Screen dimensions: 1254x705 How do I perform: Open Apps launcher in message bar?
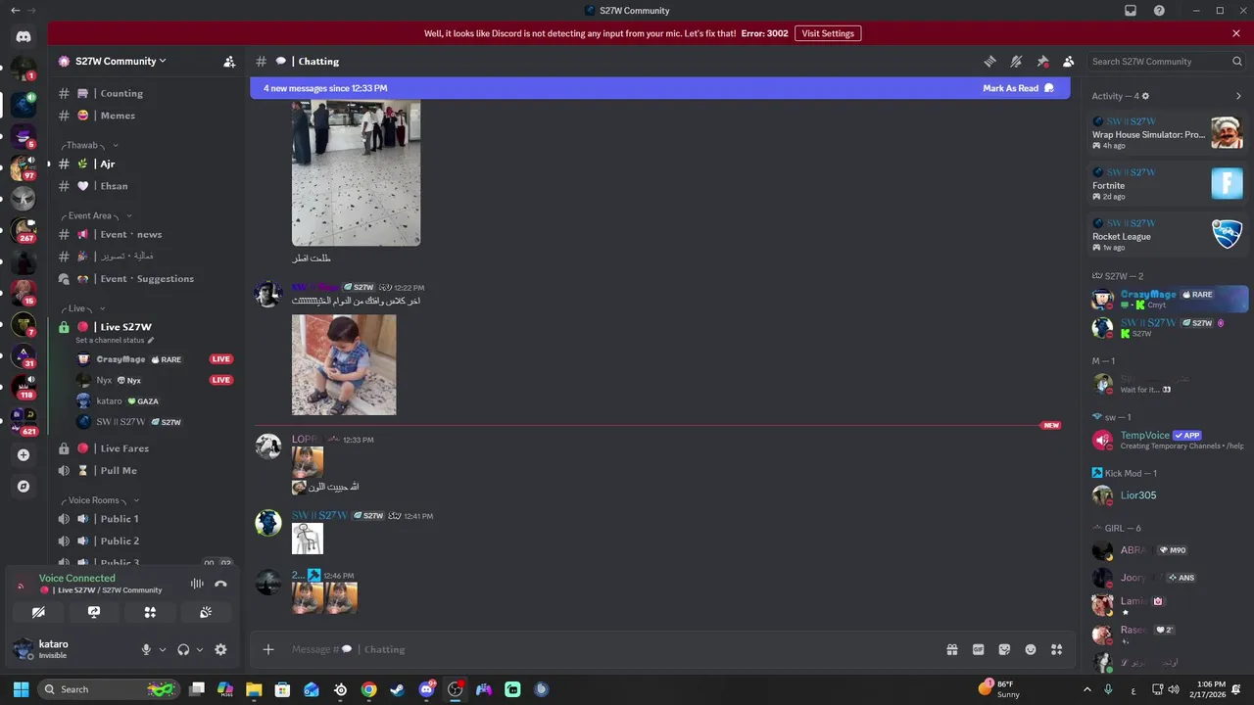pos(1056,649)
